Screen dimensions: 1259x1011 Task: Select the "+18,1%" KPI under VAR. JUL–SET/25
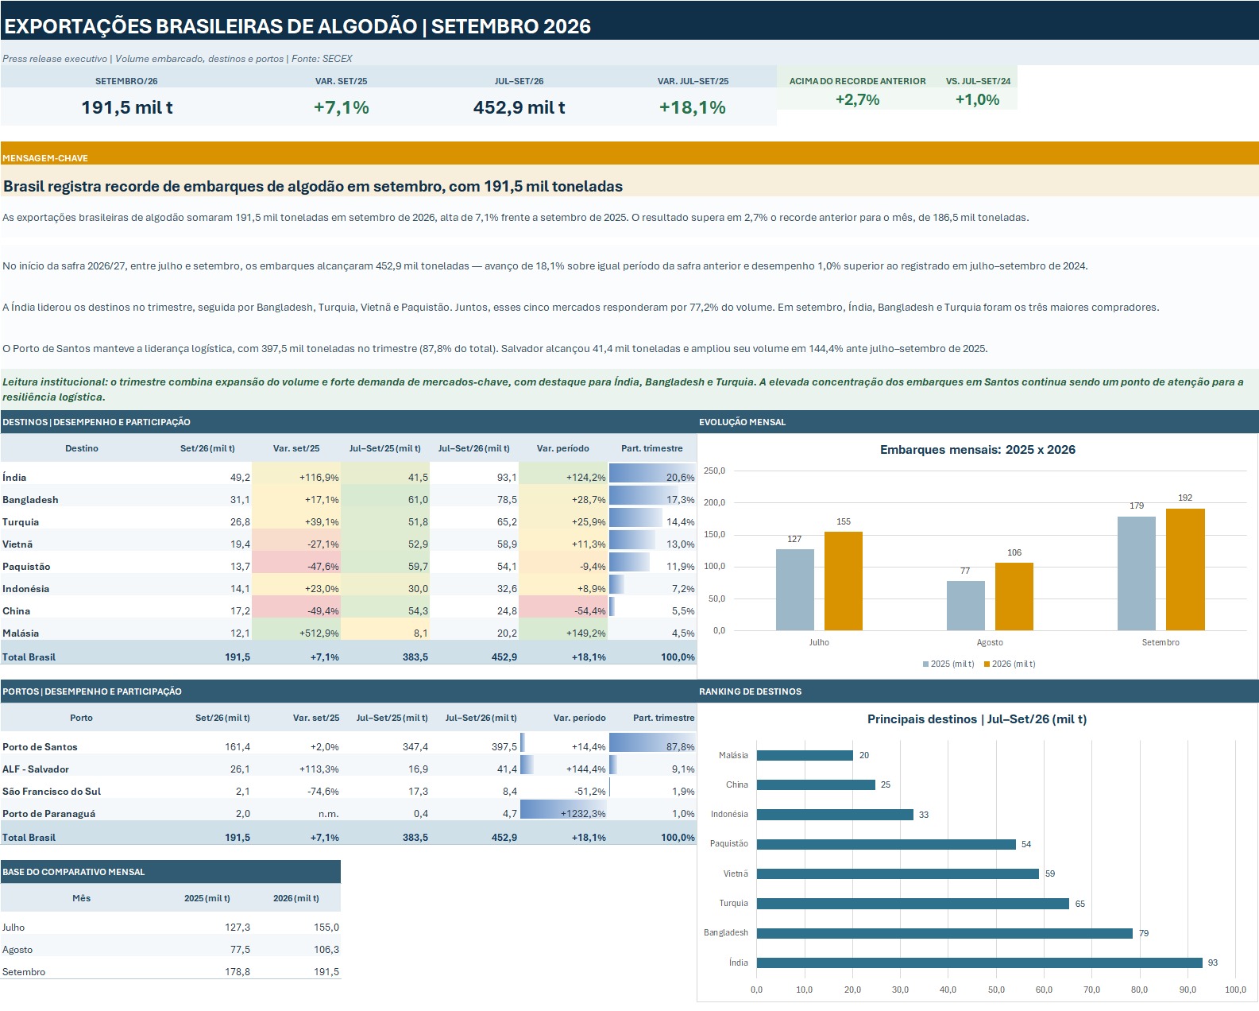pyautogui.click(x=693, y=107)
